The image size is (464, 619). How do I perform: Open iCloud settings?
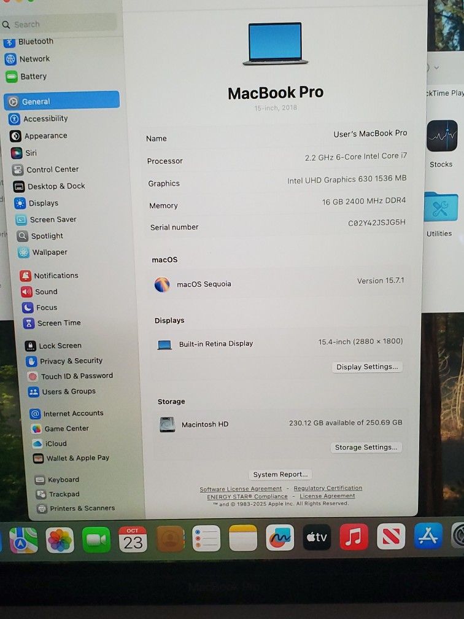[x=50, y=444]
